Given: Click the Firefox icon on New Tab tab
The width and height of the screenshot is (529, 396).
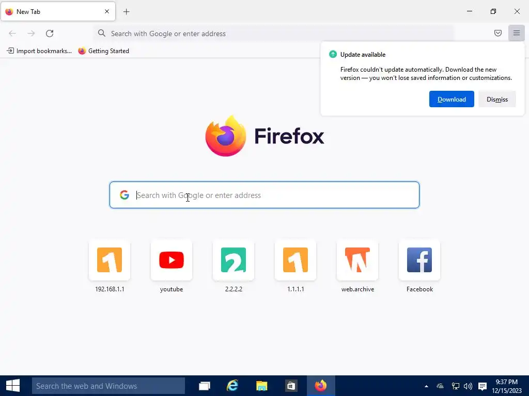Looking at the screenshot, I should pyautogui.click(x=9, y=11).
